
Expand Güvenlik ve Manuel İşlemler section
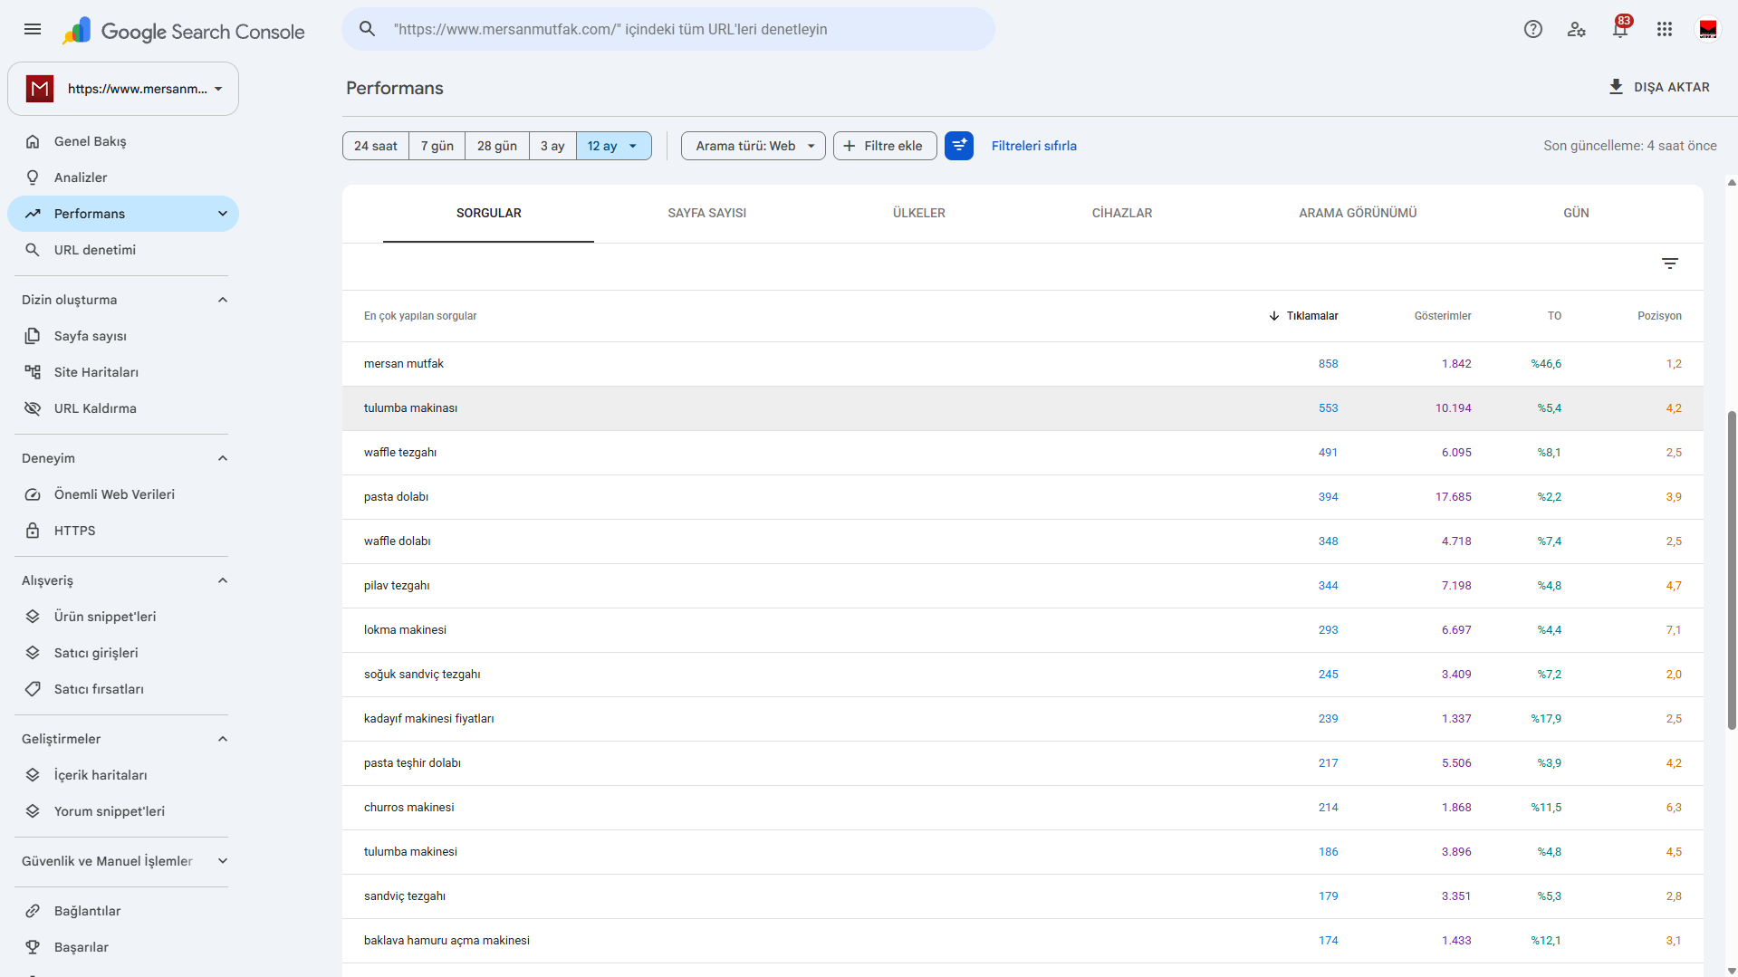[x=223, y=861]
